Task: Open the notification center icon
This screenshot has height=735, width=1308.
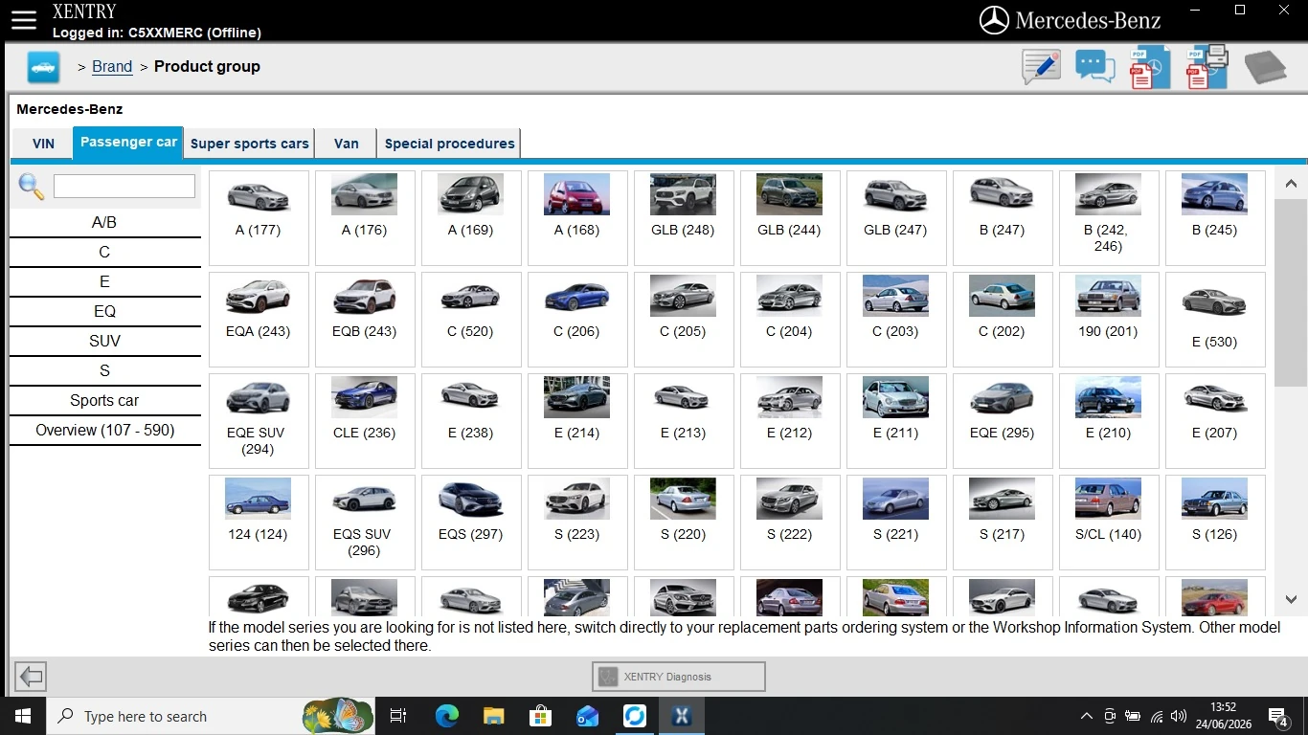Action: [x=1278, y=716]
